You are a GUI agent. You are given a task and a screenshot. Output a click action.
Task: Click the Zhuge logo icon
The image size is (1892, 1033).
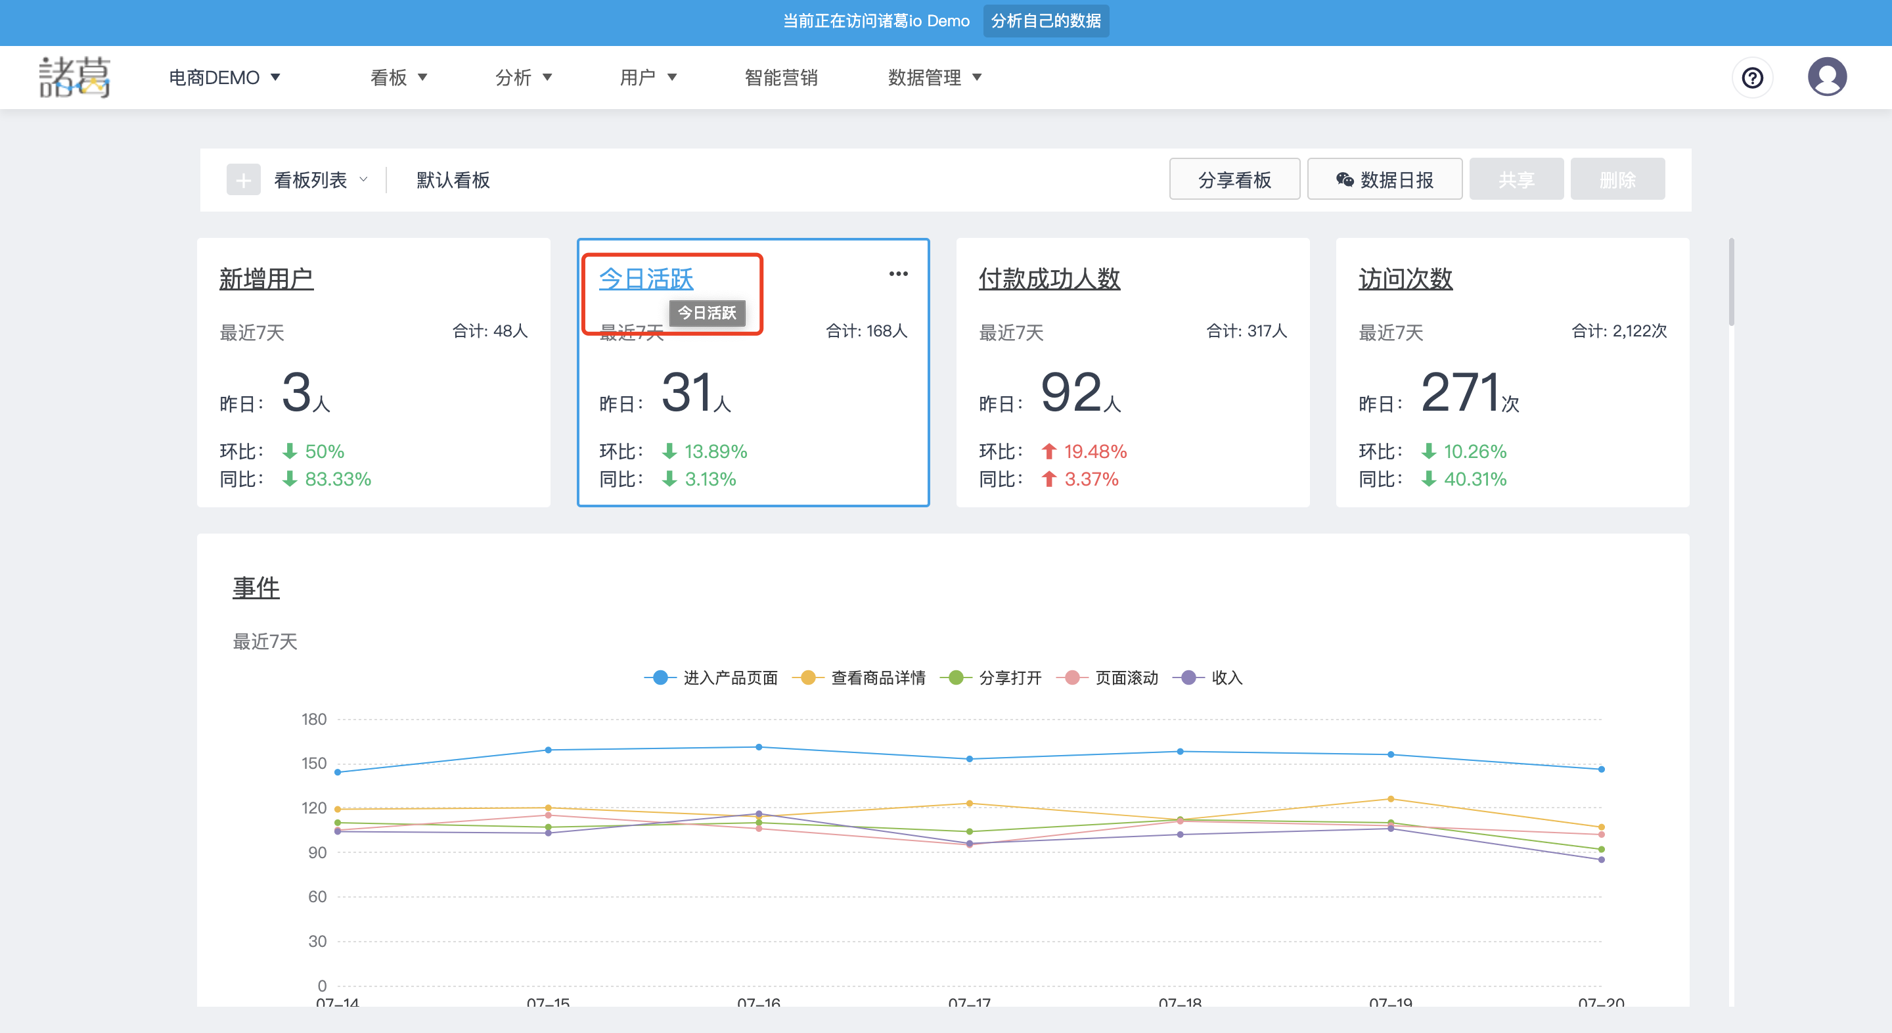[74, 77]
